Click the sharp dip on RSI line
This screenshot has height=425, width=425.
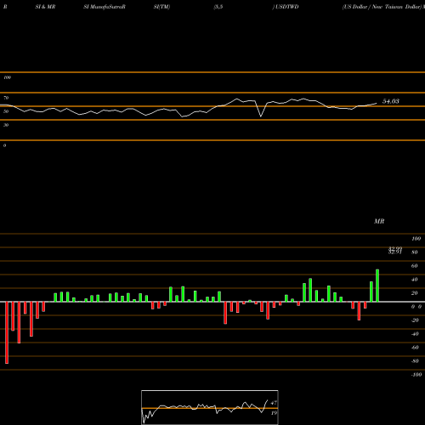pyautogui.click(x=261, y=116)
